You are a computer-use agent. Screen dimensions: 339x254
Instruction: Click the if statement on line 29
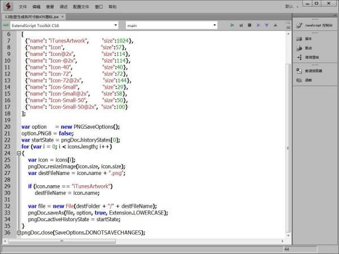coord(70,186)
